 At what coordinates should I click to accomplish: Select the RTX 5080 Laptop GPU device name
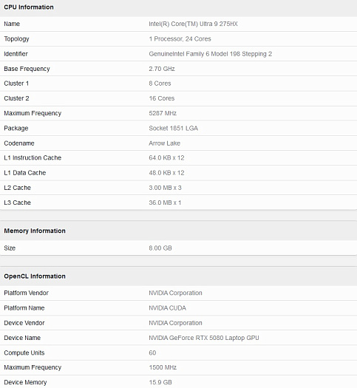click(204, 338)
